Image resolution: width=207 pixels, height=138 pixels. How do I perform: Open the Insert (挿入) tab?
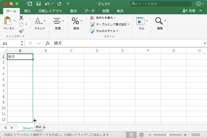28,11
